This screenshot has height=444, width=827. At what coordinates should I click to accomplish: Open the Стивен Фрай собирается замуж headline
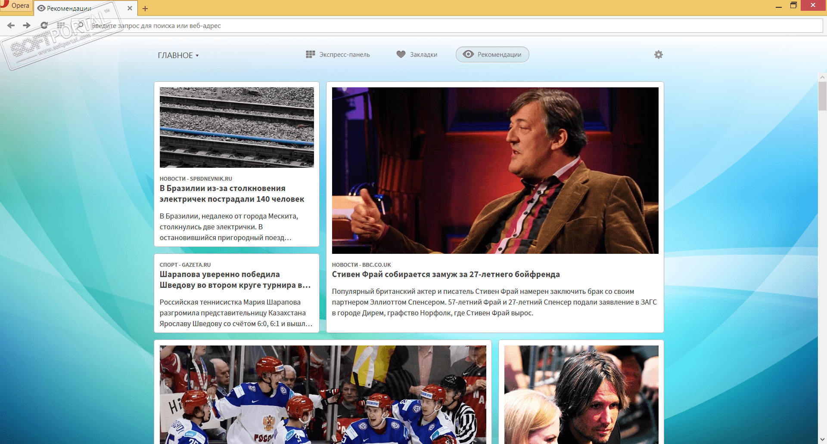[446, 274]
